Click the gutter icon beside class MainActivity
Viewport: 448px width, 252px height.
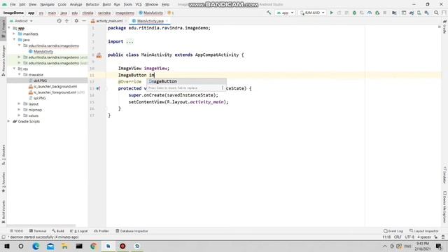[x=99, y=55]
